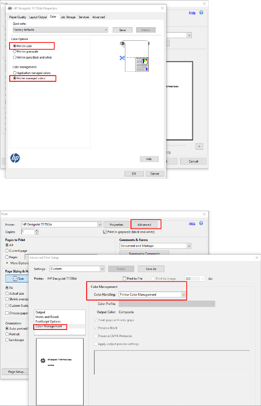The width and height of the screenshot is (261, 406).
Task: Set orientation to Portrait
Action: click(x=13, y=334)
